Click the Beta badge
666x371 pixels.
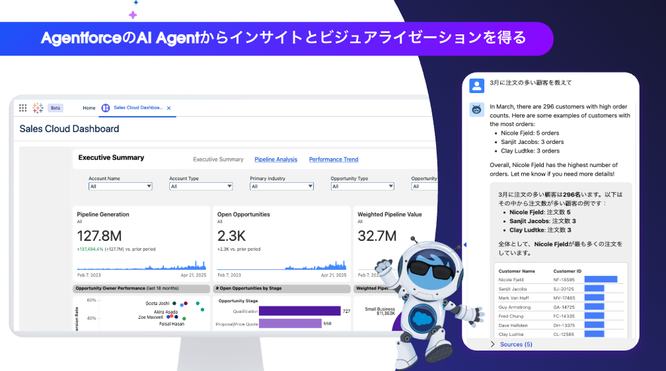[x=55, y=108]
